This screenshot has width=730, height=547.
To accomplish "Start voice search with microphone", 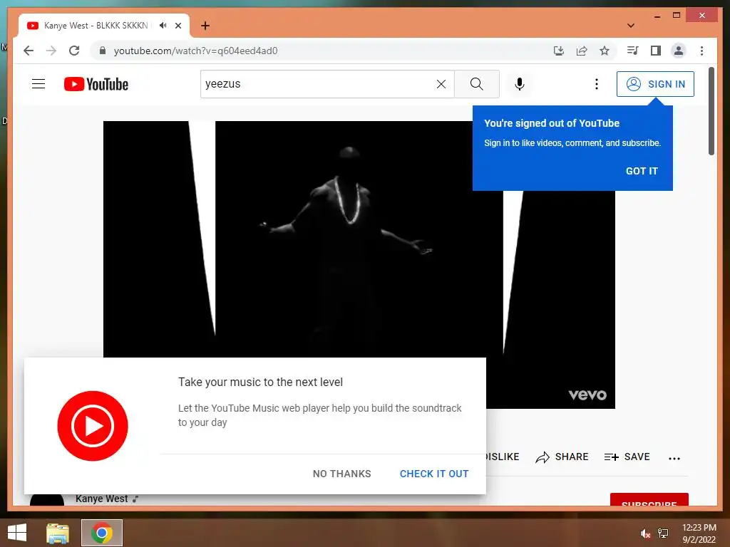I will 520,84.
